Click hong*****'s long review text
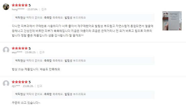186x109 pixels. [82, 31]
